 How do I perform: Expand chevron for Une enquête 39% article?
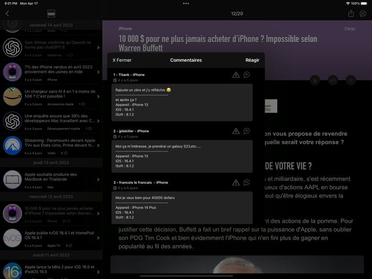click(98, 121)
